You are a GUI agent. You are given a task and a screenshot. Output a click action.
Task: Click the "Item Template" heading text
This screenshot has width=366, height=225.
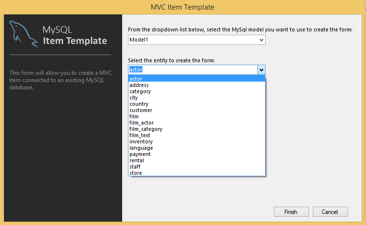tap(75, 41)
